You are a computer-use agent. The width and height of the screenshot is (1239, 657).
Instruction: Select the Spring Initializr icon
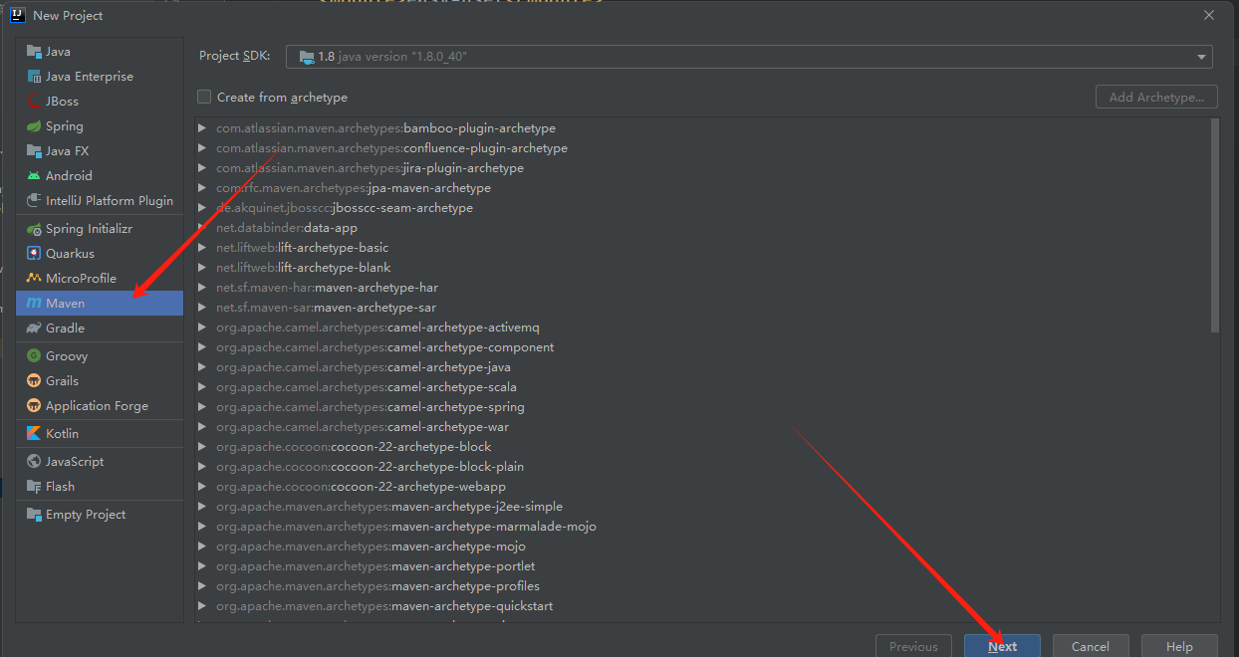coord(34,229)
